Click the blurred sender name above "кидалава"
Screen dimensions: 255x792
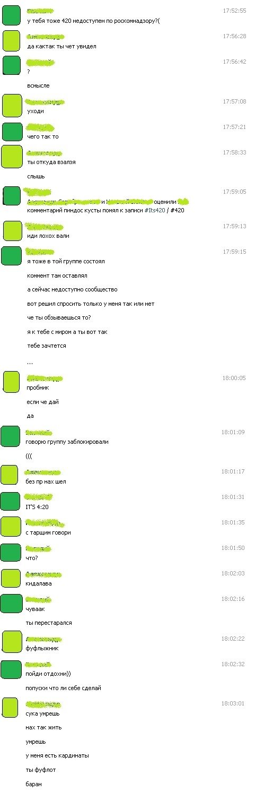pos(44,574)
